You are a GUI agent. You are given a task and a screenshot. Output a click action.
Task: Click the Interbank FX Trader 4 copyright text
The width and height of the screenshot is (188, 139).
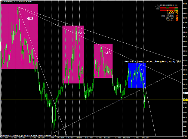click(x=28, y=135)
